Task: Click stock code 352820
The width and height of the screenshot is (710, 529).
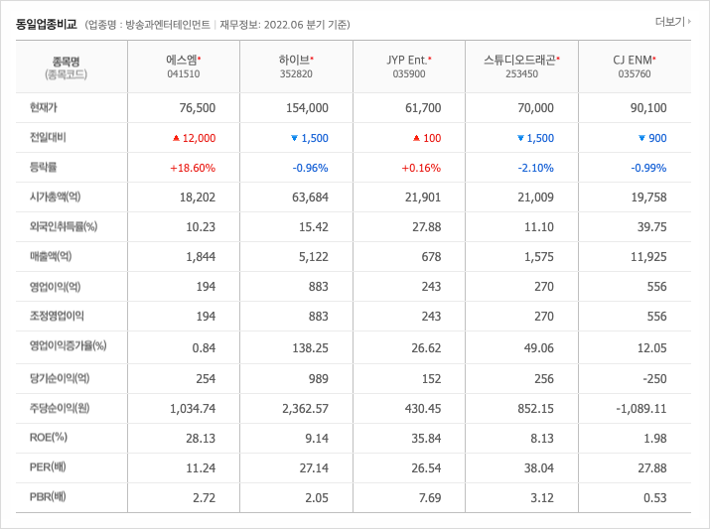Action: (296, 73)
